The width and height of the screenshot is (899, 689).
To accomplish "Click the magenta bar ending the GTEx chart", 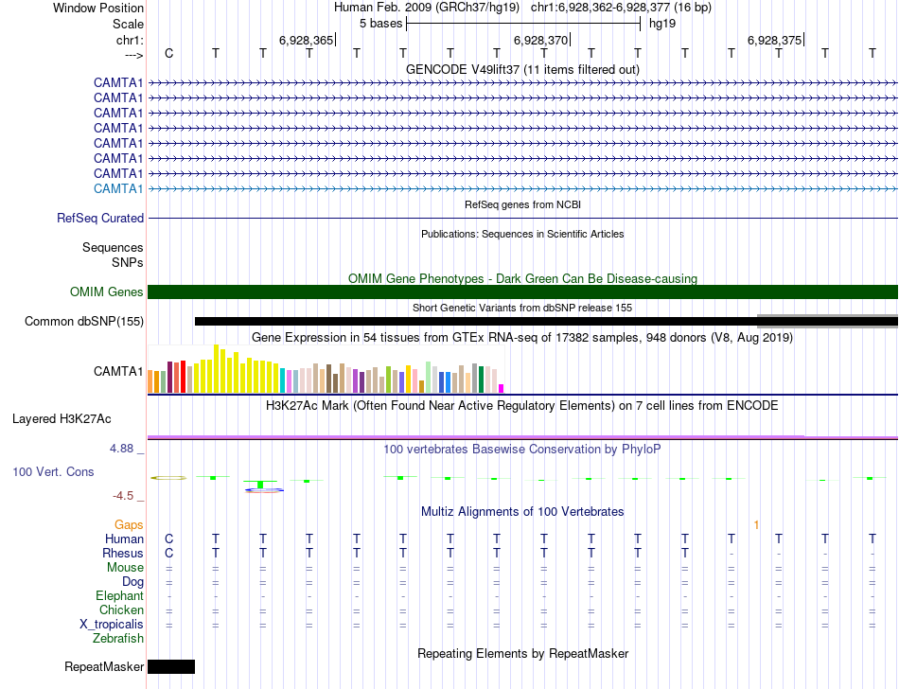I will pyautogui.click(x=502, y=389).
